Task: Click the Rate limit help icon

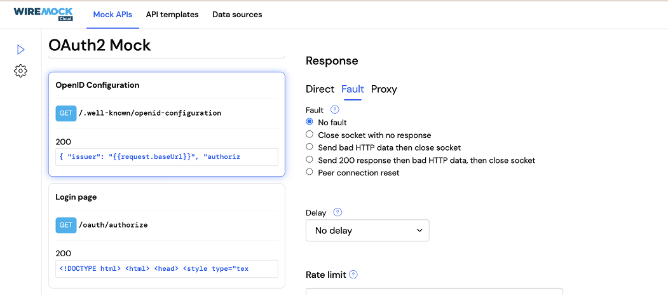Action: point(353,275)
